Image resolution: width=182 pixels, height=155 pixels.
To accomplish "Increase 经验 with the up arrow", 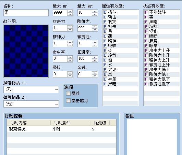I will [70, 73].
